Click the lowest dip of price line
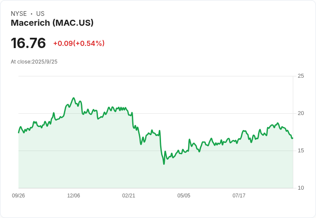The height and width of the screenshot is (218, 316). (164, 163)
